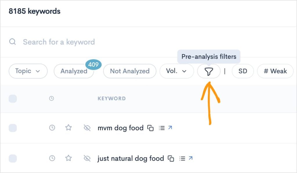
Task: Select the checkbox for just natural dog food
Action: tap(12, 158)
